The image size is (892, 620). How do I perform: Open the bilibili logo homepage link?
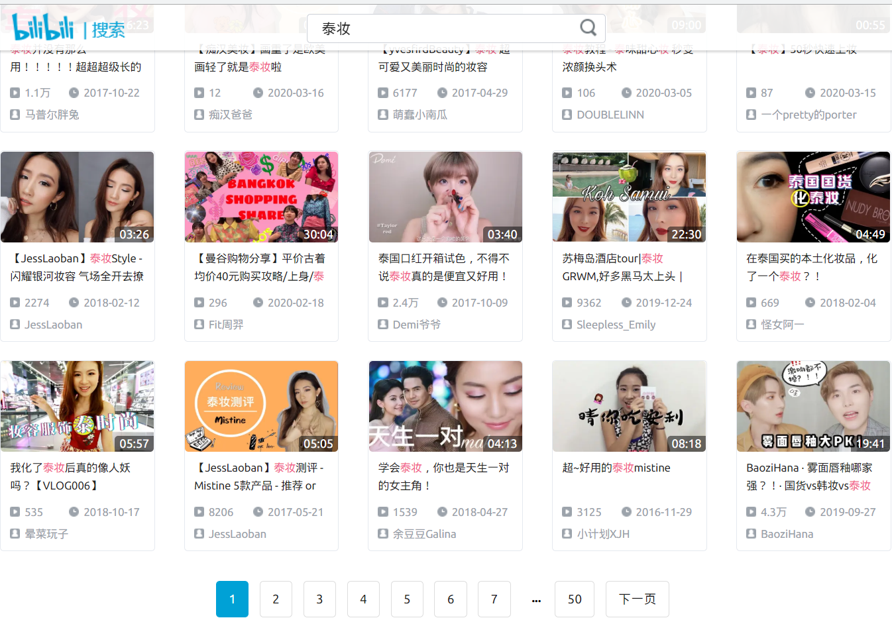click(x=43, y=27)
